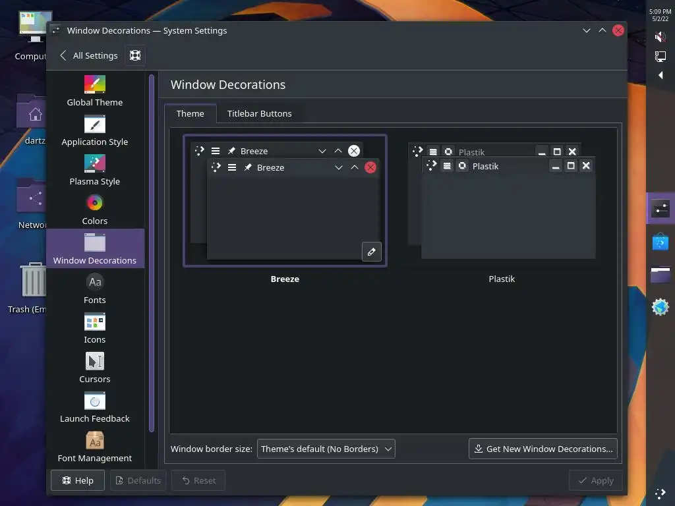Click the Help button
This screenshot has height=506, width=675.
point(78,480)
